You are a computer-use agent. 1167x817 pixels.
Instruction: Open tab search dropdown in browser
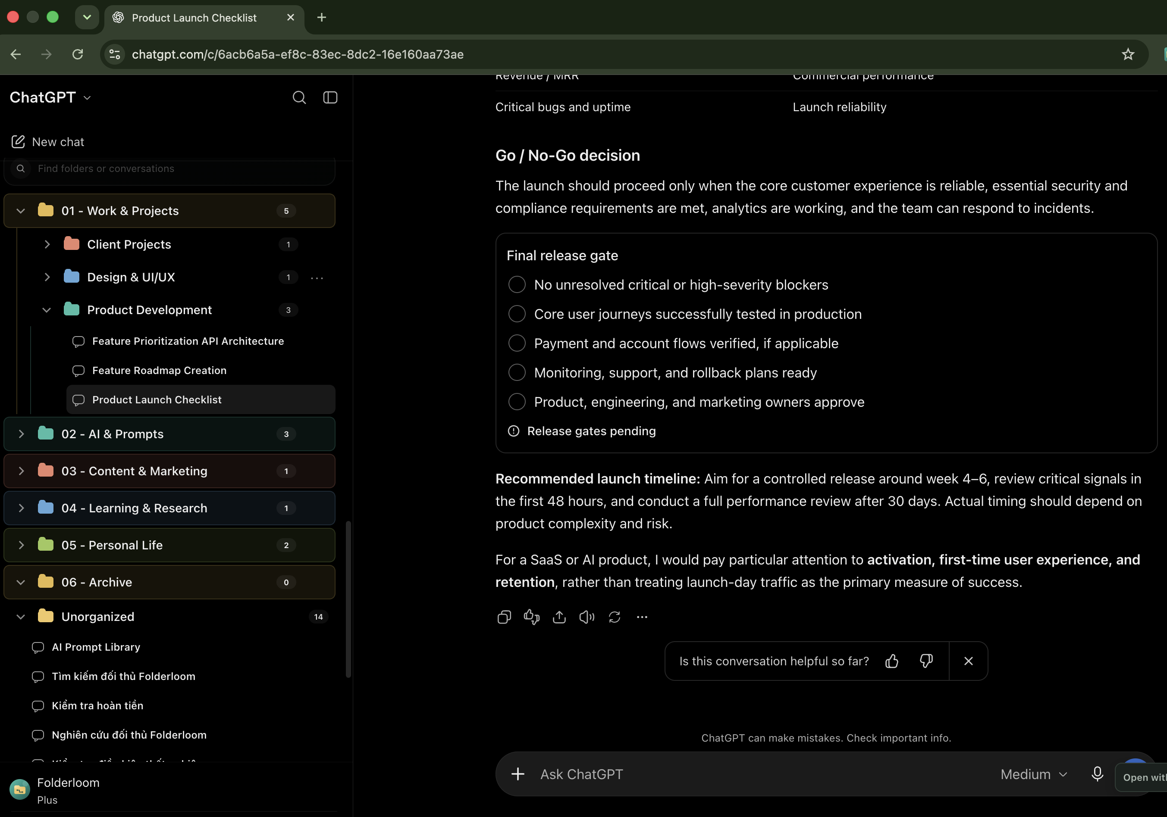pos(87,17)
